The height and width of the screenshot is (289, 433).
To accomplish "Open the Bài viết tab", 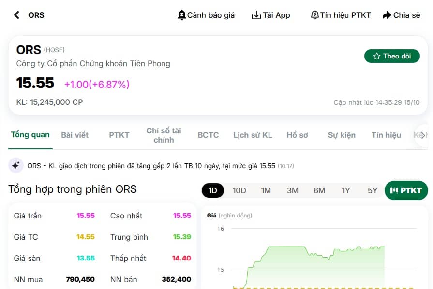I will (x=75, y=135).
